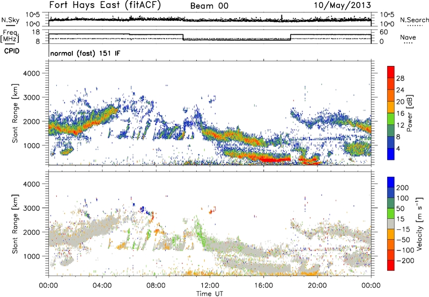This screenshot has width=429, height=297.
Task: Click the 'Power [dB]' colorbar label
Action: 410,113
